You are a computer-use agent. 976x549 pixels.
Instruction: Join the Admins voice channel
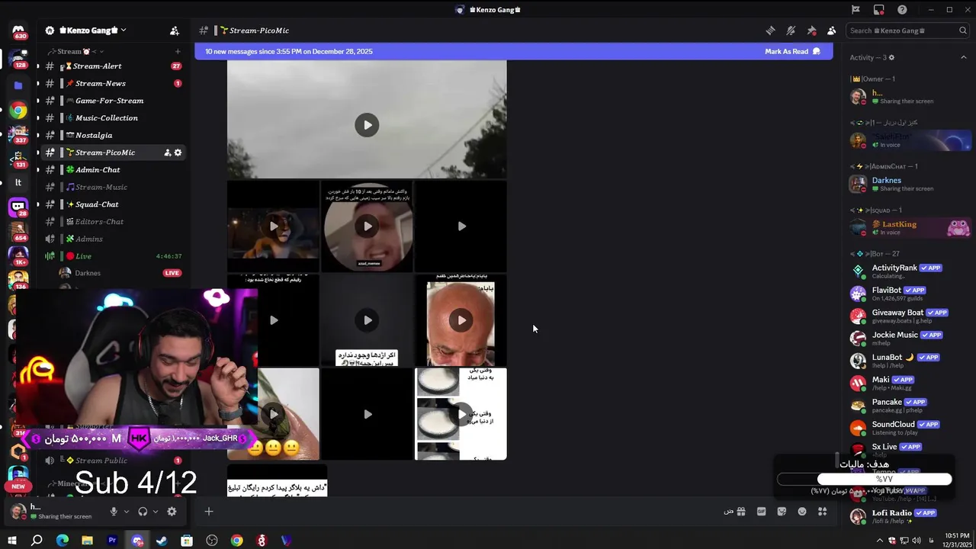tap(113, 239)
